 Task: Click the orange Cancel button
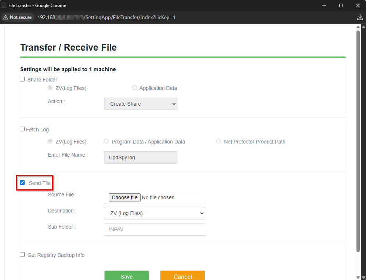click(182, 276)
